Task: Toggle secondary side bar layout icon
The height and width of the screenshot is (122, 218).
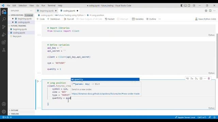Action: coord(189,5)
